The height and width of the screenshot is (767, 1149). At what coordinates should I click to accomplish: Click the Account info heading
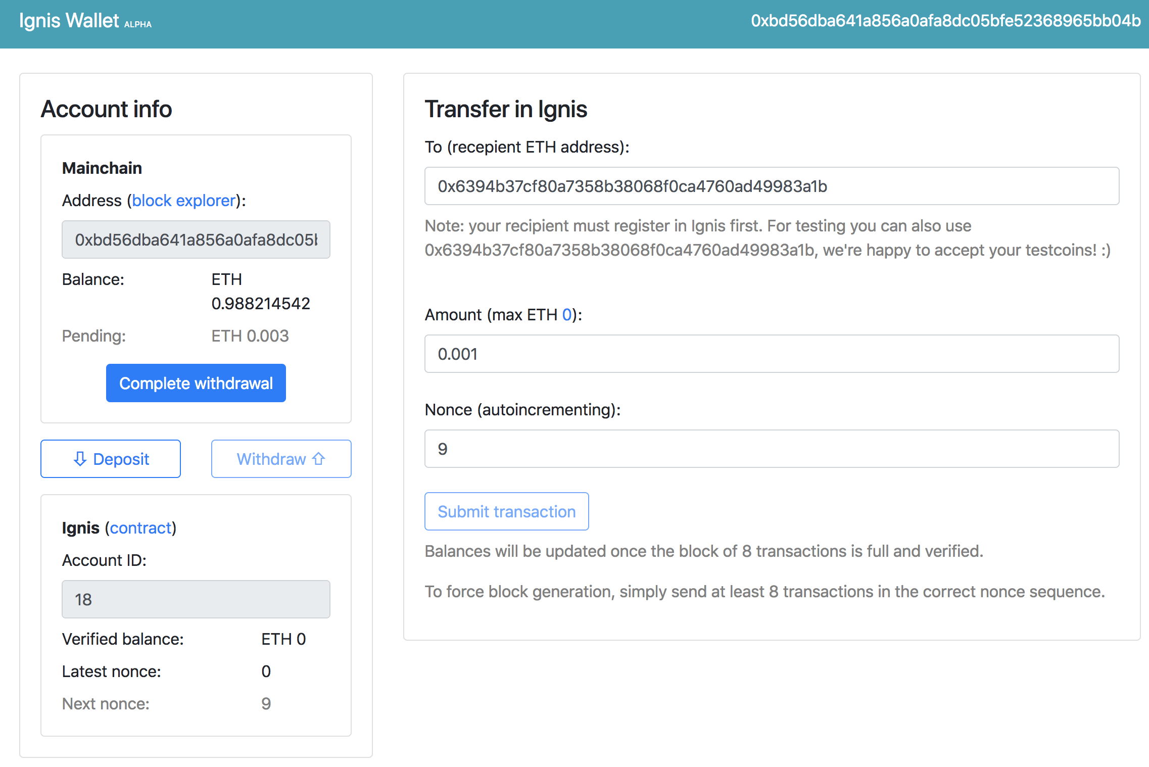(x=107, y=109)
